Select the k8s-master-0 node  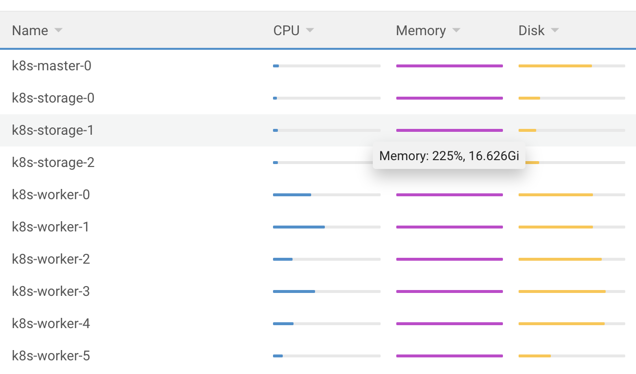tap(51, 65)
